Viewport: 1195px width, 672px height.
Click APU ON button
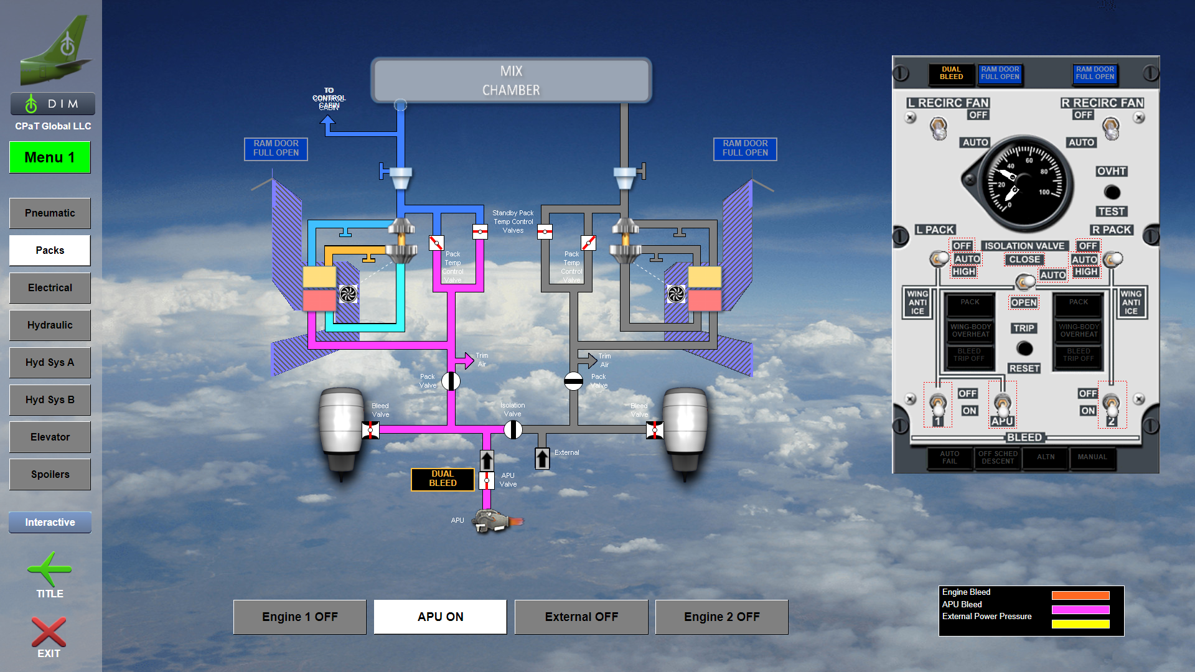[x=441, y=617]
